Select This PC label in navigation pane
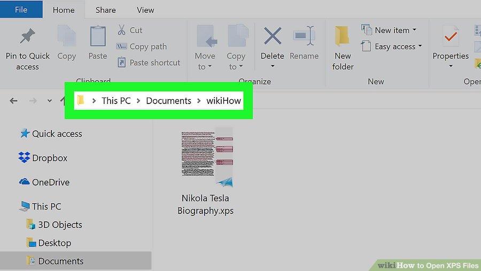The width and height of the screenshot is (481, 271). (x=46, y=206)
